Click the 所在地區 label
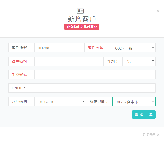 [x=98, y=101]
